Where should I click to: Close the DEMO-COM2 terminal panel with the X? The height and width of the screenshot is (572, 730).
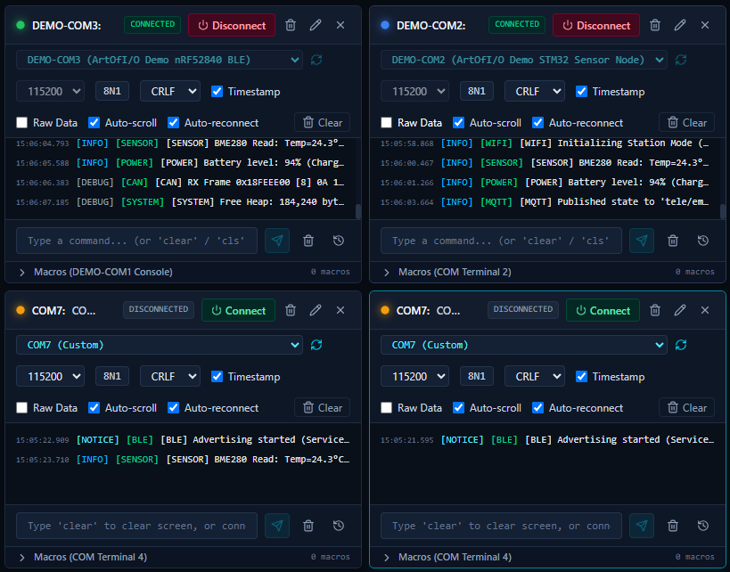(705, 25)
